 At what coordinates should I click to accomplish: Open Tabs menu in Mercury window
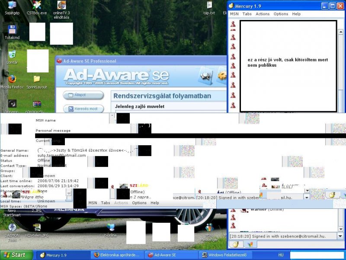247,14
